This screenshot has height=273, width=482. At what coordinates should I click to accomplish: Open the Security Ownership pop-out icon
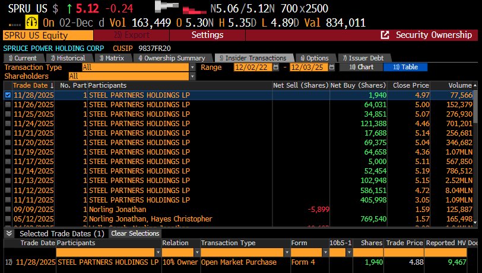click(x=385, y=35)
